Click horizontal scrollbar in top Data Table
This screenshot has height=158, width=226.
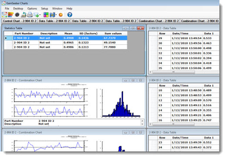pos(173,72)
